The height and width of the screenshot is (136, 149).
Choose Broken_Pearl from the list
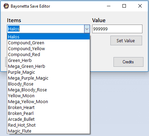click(48, 113)
